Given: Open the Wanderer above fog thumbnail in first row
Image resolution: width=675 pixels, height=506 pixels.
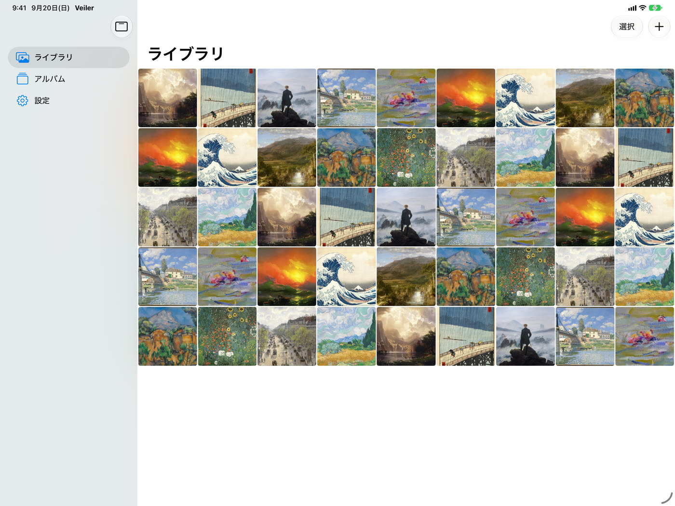Looking at the screenshot, I should pyautogui.click(x=287, y=98).
